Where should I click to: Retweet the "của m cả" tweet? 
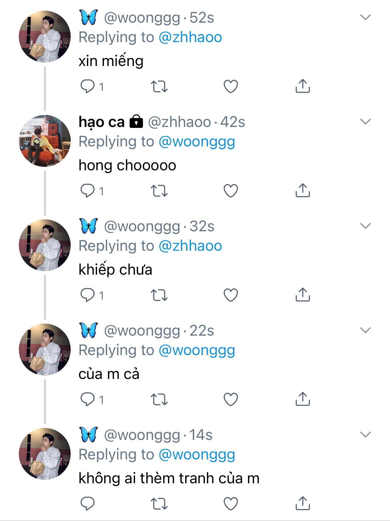pos(159,399)
